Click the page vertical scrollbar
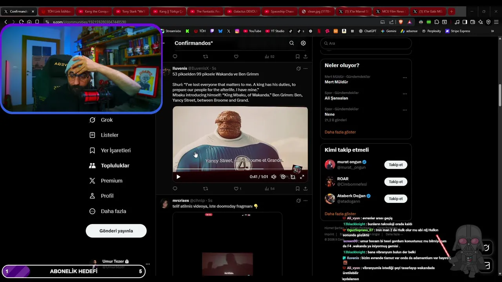 coord(500,95)
